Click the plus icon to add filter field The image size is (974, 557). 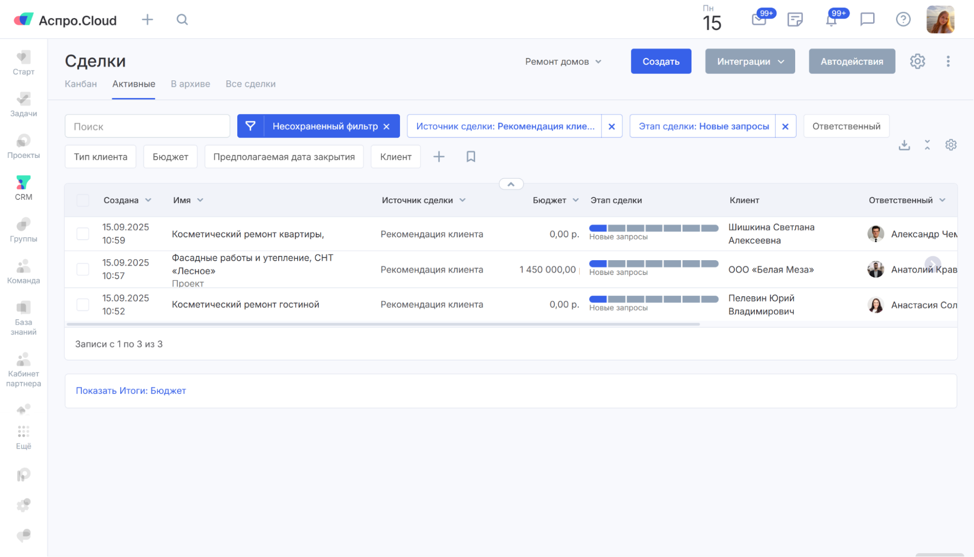439,156
